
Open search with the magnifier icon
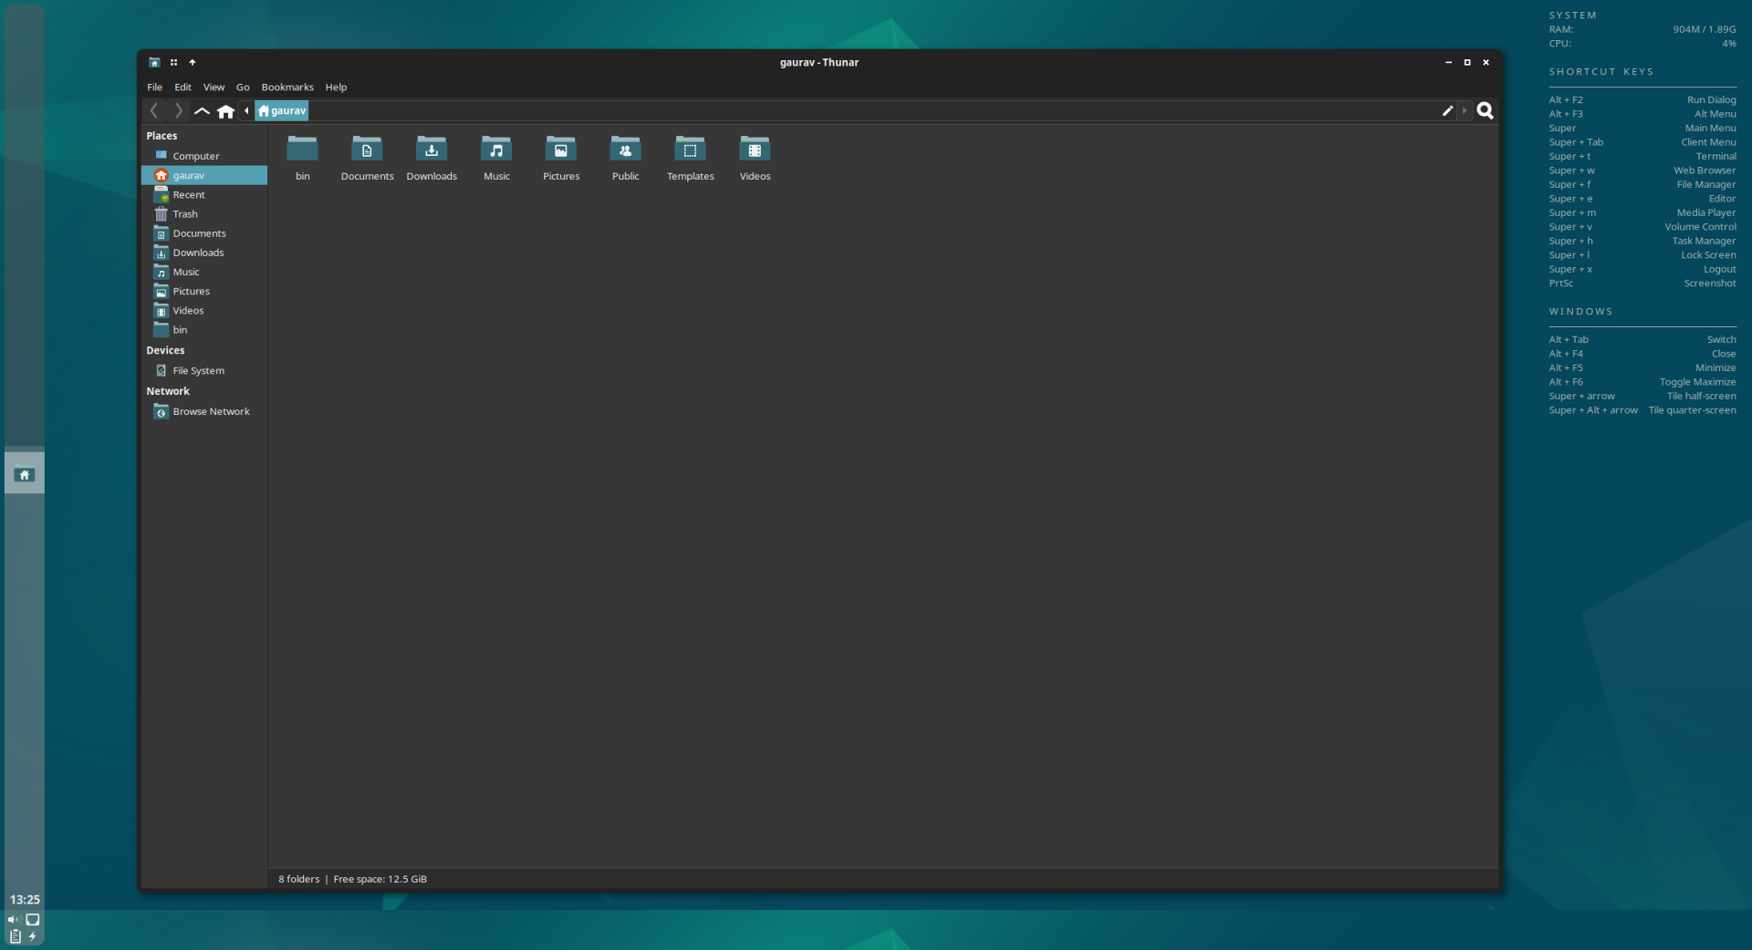(x=1486, y=110)
